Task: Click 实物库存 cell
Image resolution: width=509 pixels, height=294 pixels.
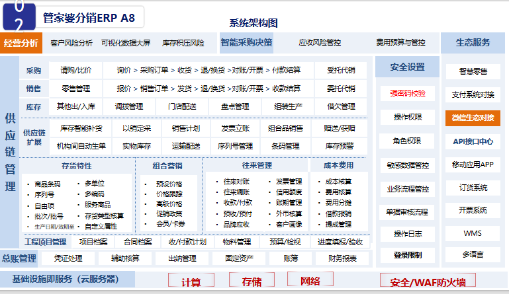Action: 136,146
